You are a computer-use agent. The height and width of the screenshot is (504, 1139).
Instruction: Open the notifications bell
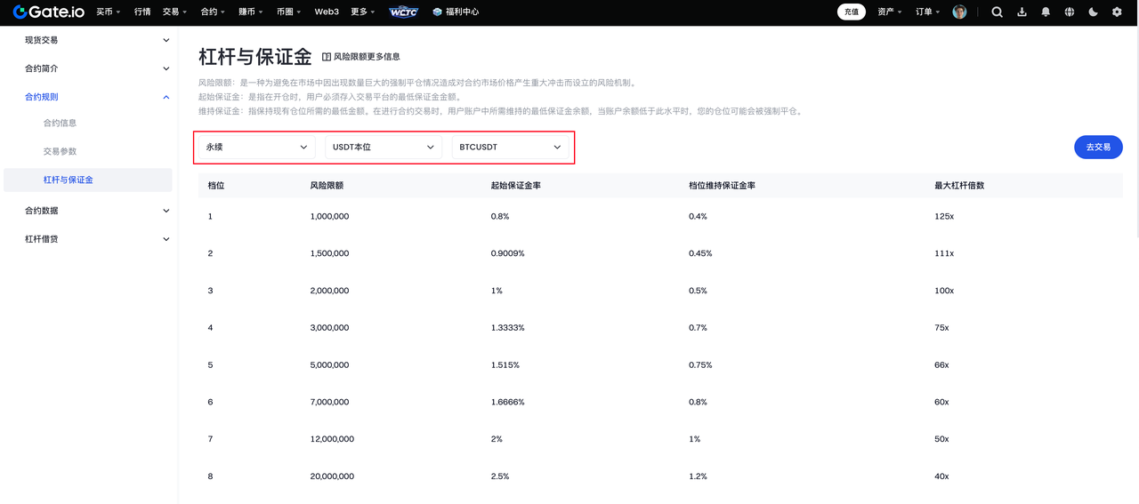[1046, 12]
